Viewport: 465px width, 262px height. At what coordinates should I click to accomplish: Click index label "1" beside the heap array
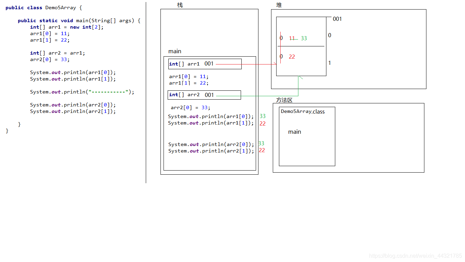[329, 63]
